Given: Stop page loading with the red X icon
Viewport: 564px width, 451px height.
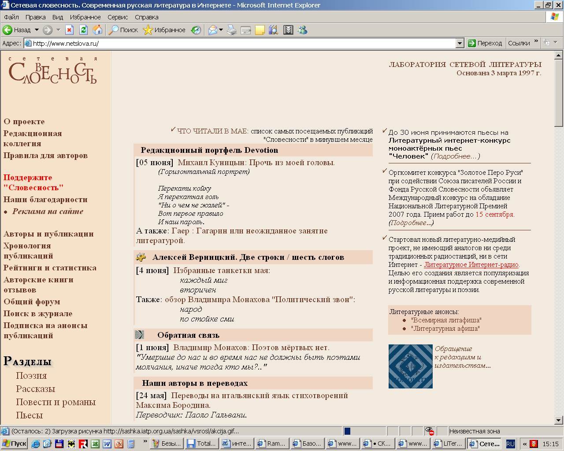Looking at the screenshot, I should pyautogui.click(x=69, y=30).
